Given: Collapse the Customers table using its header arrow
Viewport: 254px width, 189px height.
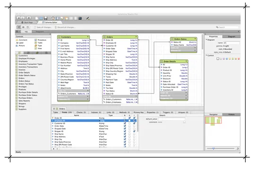Looking at the screenshot, I should 88,37.
